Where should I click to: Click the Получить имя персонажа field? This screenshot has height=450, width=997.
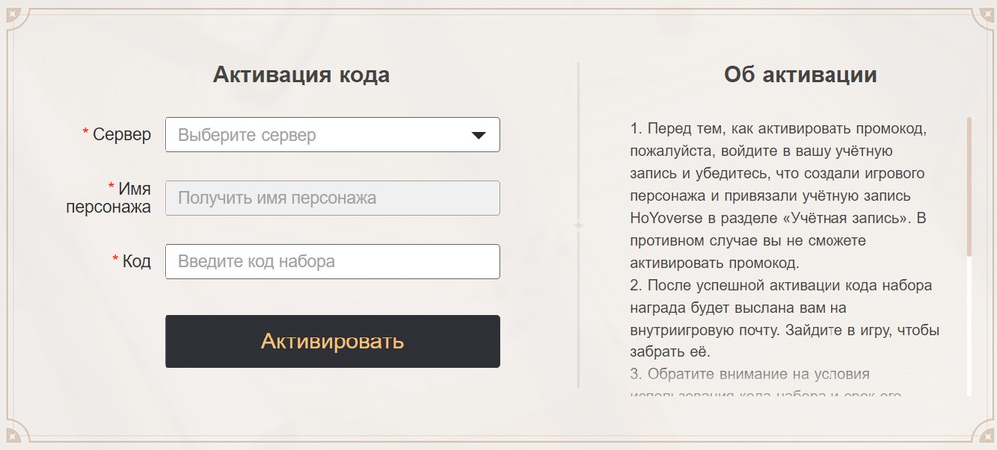pos(332,198)
